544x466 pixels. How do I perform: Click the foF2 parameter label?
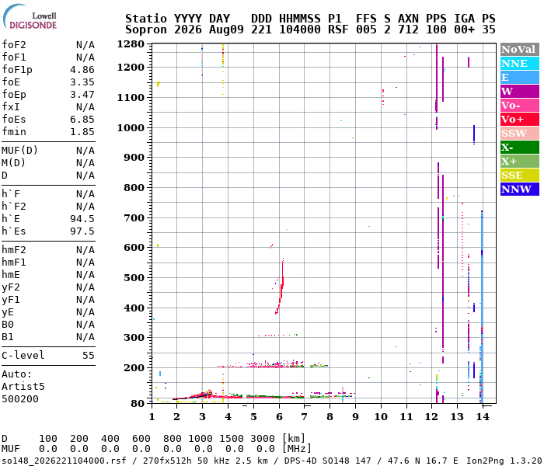point(14,45)
